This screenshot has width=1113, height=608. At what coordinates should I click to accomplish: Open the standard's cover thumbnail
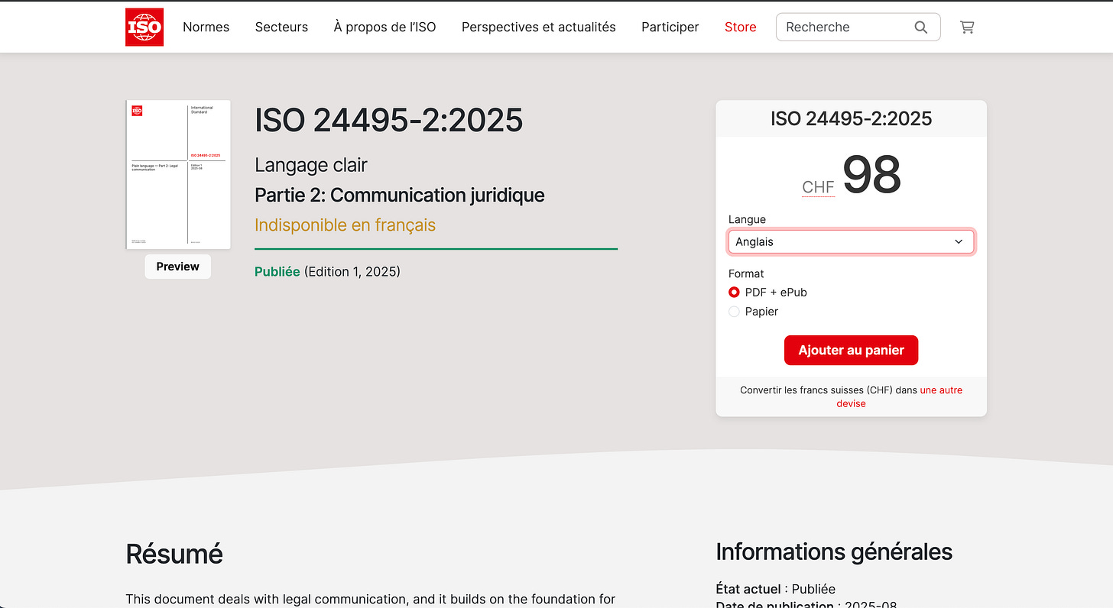tap(178, 175)
